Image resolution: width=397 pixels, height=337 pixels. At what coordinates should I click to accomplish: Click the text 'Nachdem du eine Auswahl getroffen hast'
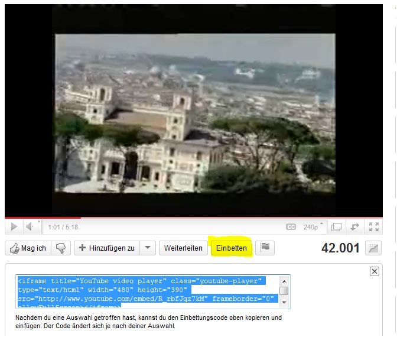(x=76, y=317)
